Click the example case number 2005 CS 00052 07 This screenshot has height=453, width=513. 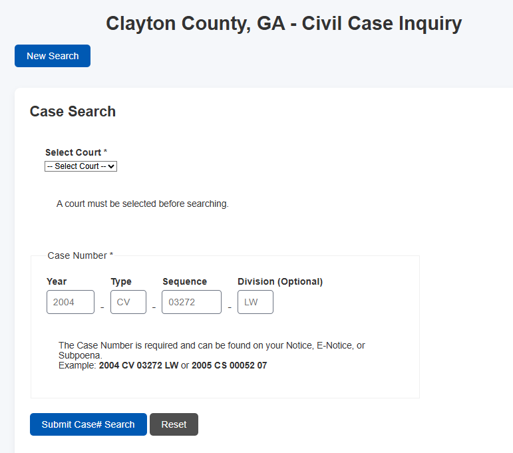(229, 365)
